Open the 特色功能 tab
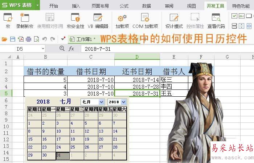 (x=241, y=6)
